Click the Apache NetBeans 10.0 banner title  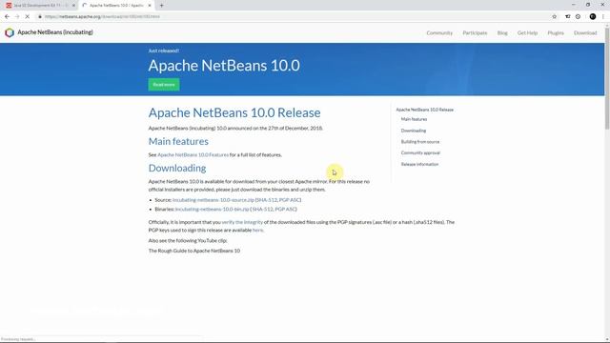224,66
